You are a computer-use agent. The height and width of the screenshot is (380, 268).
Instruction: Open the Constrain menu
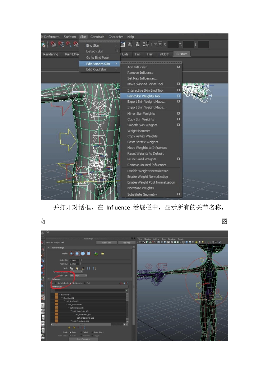point(97,37)
